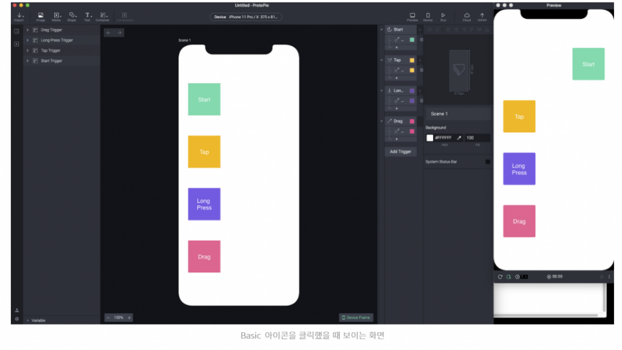This screenshot has width=622, height=350.
Task: Click the green zoom icon in Preview window
Action: [508, 277]
